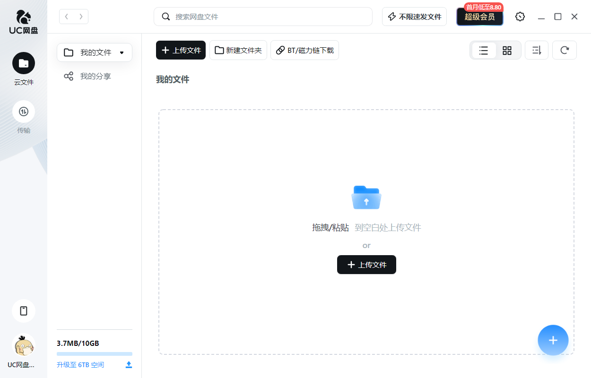
Task: Open the 云文件 cloud files section
Action: pos(24,63)
